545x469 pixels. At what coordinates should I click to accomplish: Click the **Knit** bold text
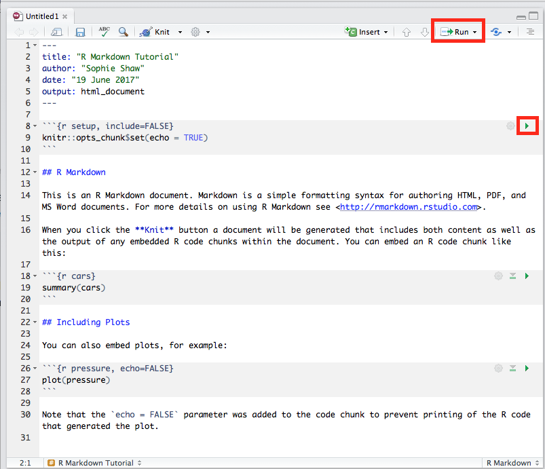click(154, 230)
